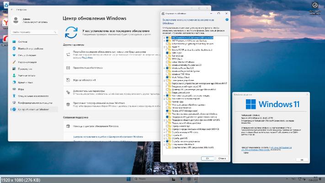This screenshot has height=183, width=325.
Task: Go to Сеть и Интернет settings
Action: tap(27, 55)
